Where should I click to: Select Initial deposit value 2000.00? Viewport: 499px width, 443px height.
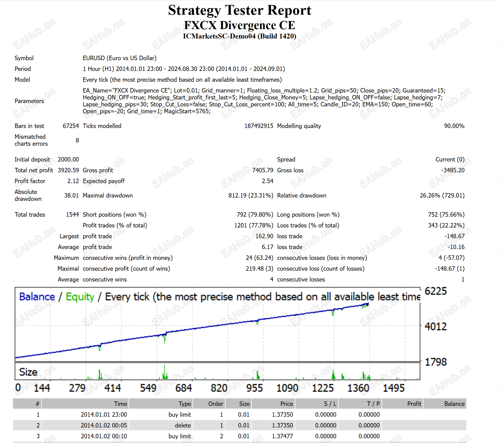(68, 159)
